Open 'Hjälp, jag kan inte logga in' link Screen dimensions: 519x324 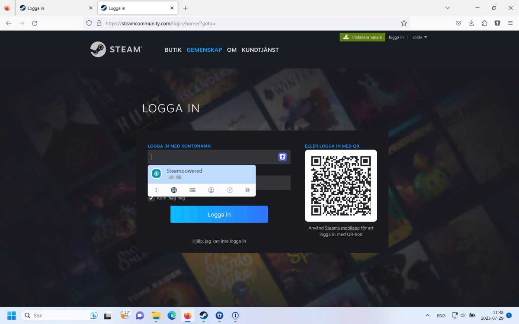219,241
